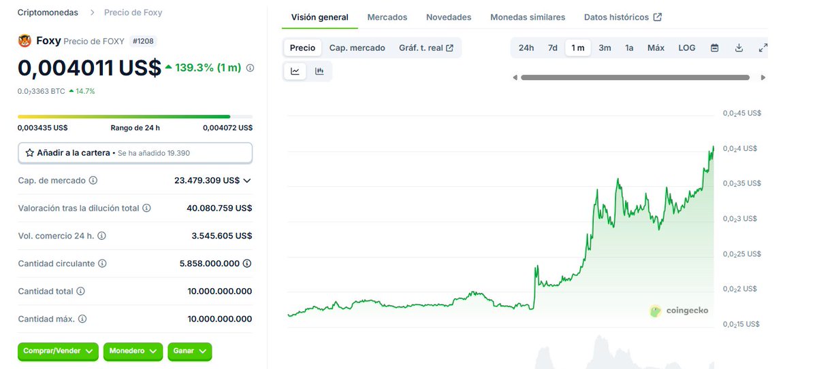Select 3m chart range
This screenshot has width=817, height=369.
605,48
